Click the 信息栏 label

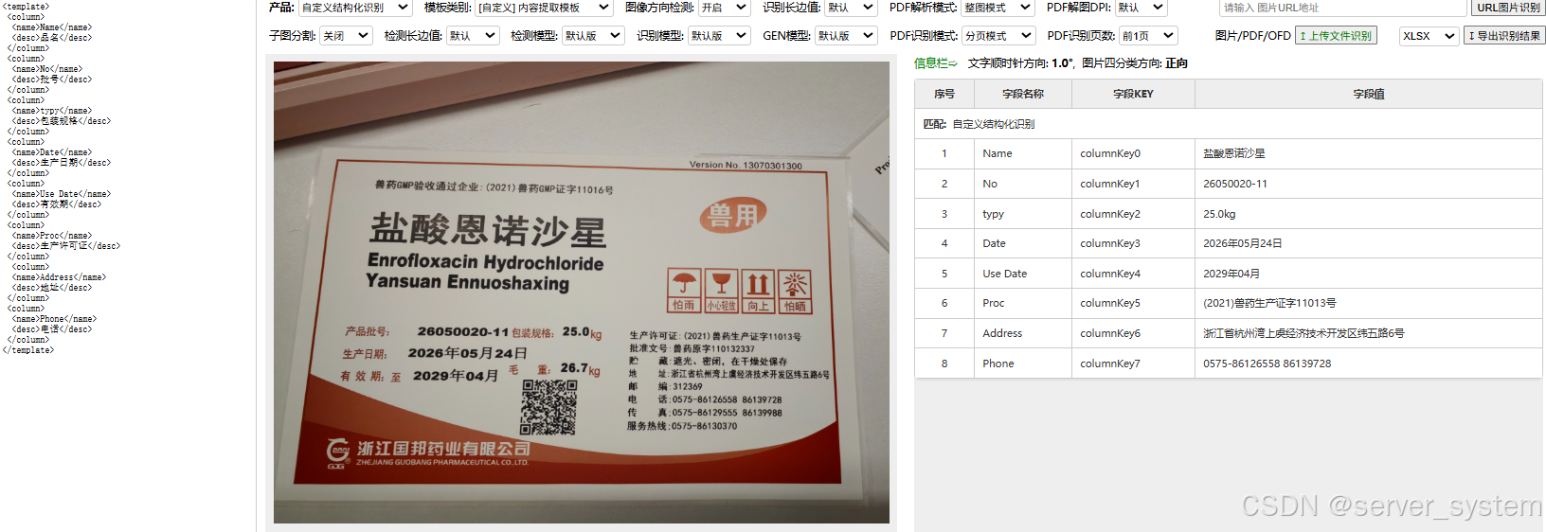935,63
